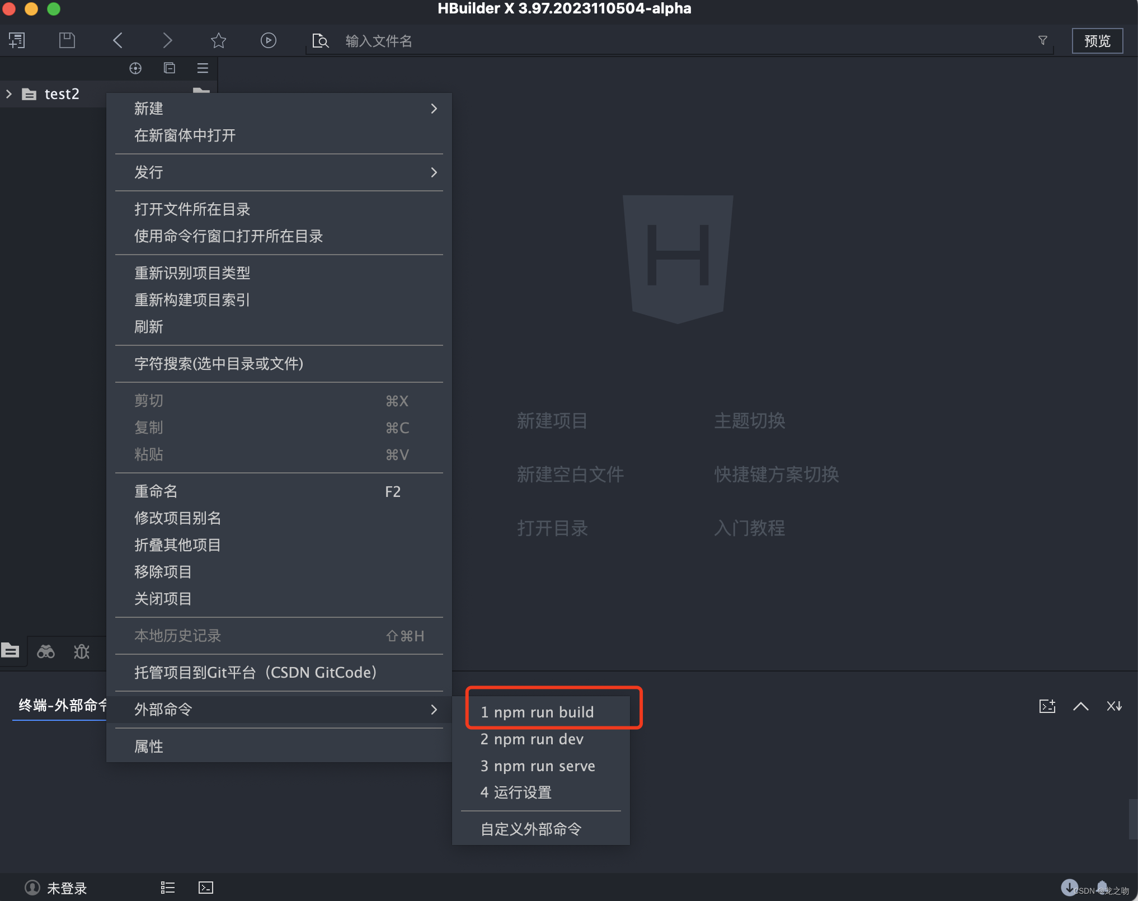Screen dimensions: 1138x901
Task: Click 入门教程 link
Action: coord(750,528)
